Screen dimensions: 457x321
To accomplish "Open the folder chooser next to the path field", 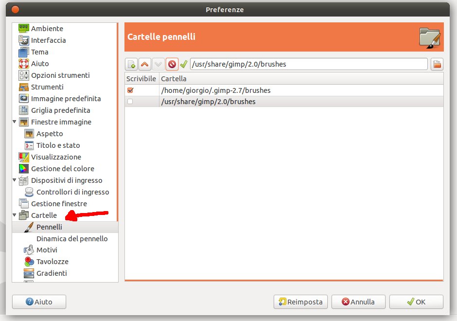I will [x=437, y=64].
